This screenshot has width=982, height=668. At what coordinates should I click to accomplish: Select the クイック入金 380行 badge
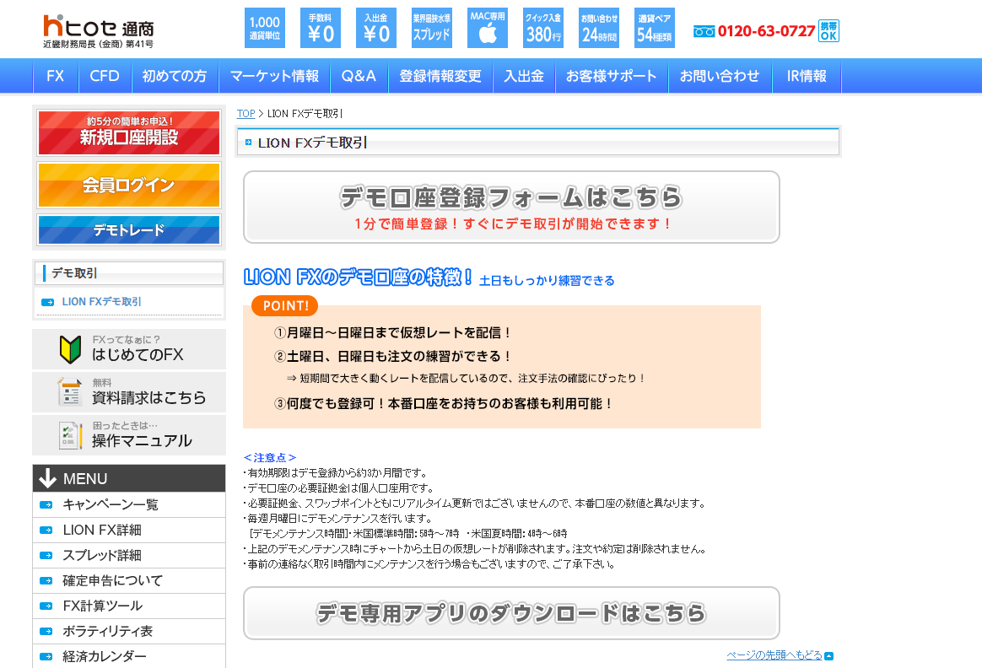click(x=542, y=28)
